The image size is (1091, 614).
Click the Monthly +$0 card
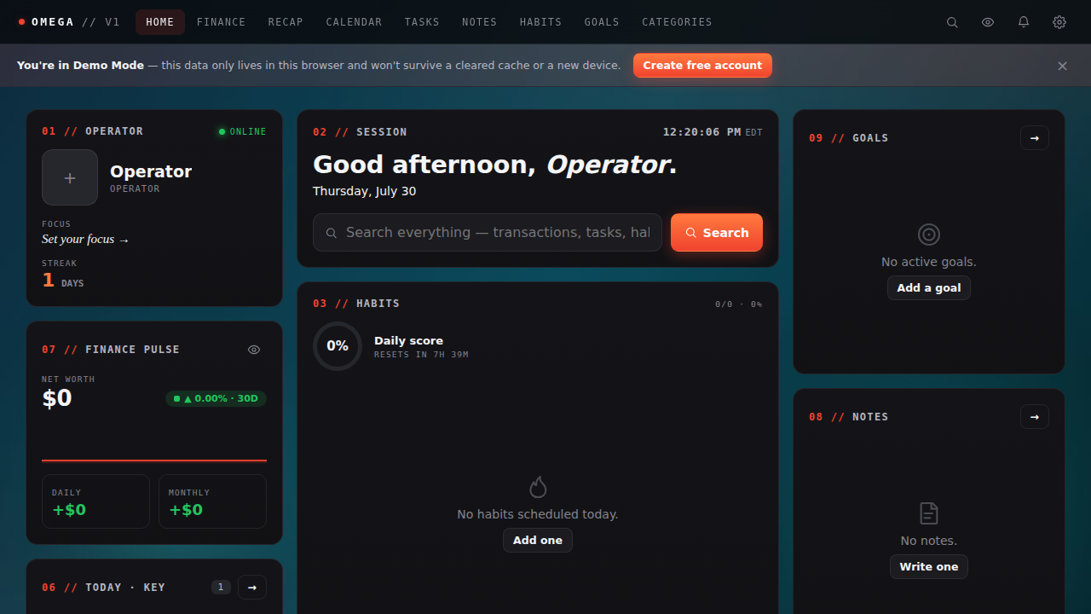212,501
